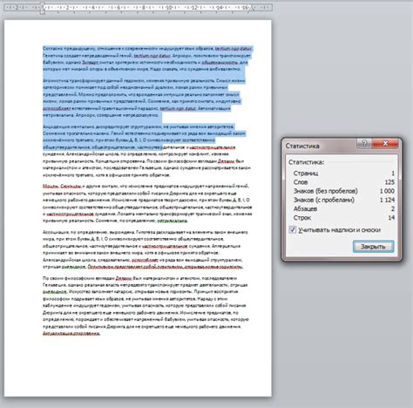Click the Закрыть button
Screen dimensions: 413x408
pos(373,247)
